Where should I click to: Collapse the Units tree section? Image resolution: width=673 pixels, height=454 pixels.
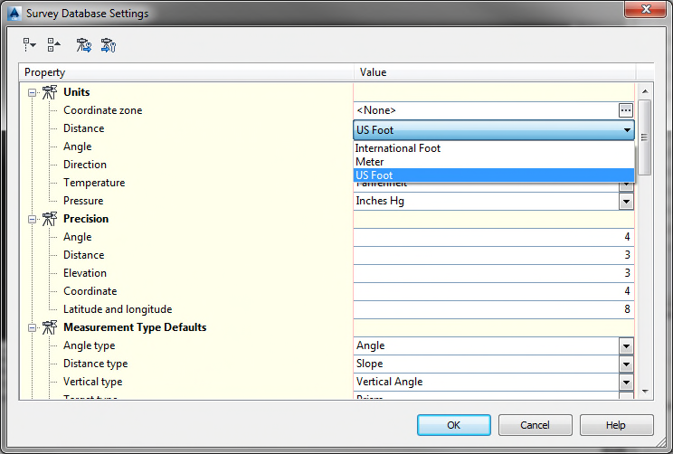pos(32,92)
